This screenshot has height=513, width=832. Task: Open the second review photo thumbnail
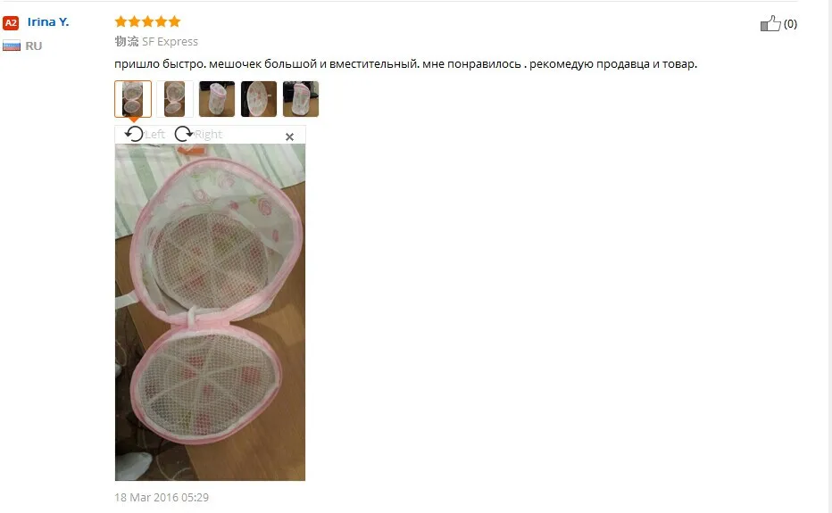175,99
